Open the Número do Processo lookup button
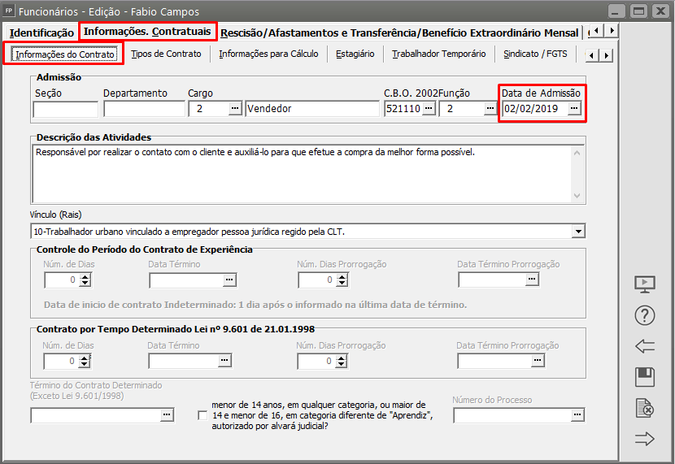The image size is (675, 464). [x=577, y=415]
